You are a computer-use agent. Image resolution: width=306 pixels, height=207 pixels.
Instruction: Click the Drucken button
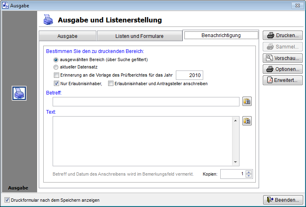pyautogui.click(x=282, y=35)
